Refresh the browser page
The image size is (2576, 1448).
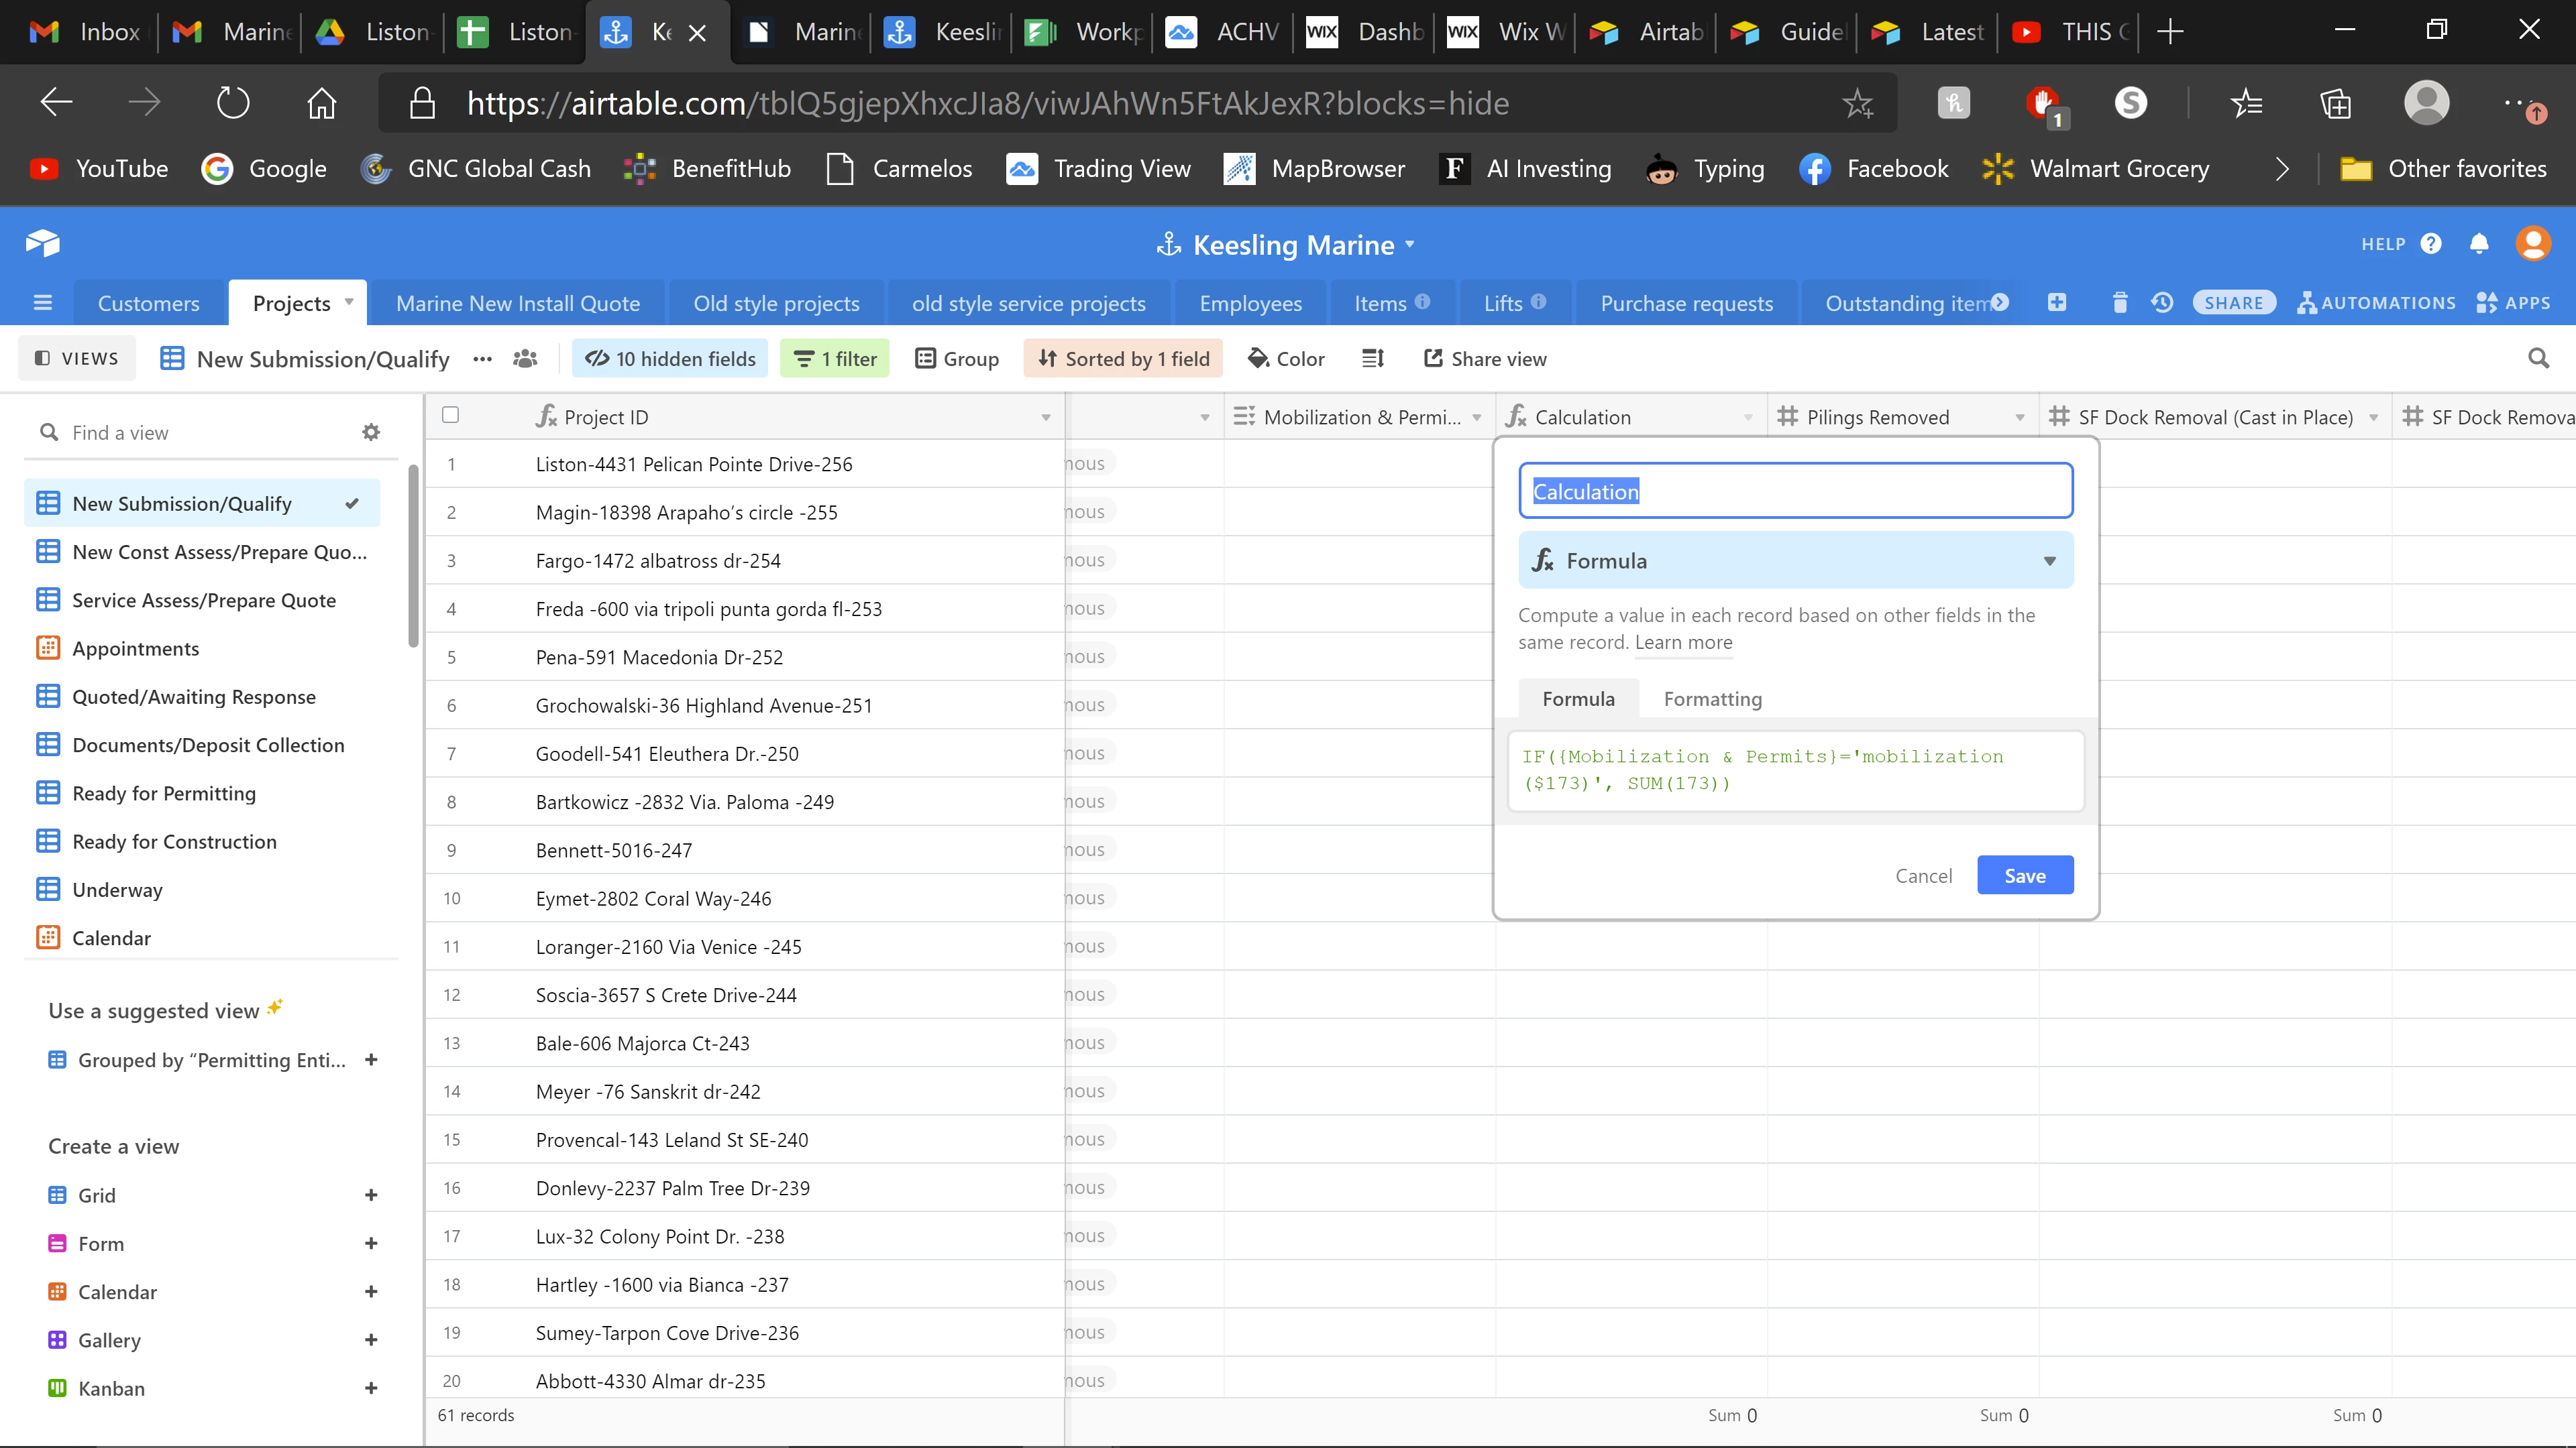click(x=232, y=103)
